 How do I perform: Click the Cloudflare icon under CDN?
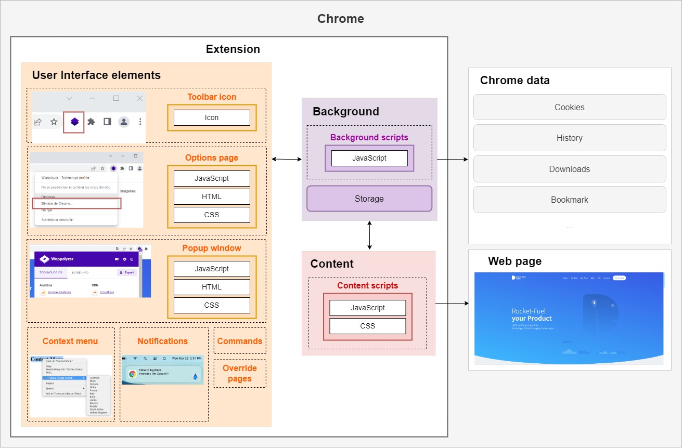pos(107,292)
